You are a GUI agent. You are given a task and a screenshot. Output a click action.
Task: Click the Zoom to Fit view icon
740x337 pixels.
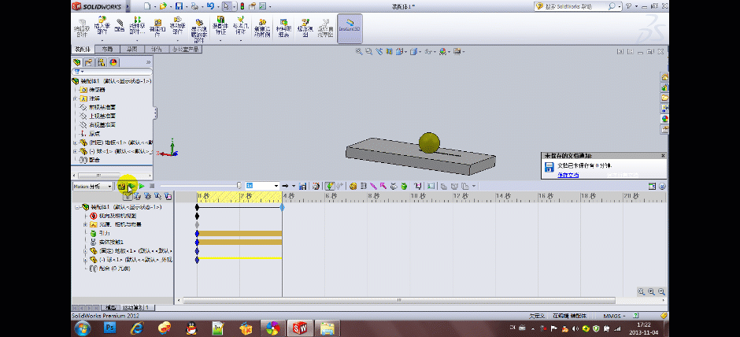tap(359, 51)
